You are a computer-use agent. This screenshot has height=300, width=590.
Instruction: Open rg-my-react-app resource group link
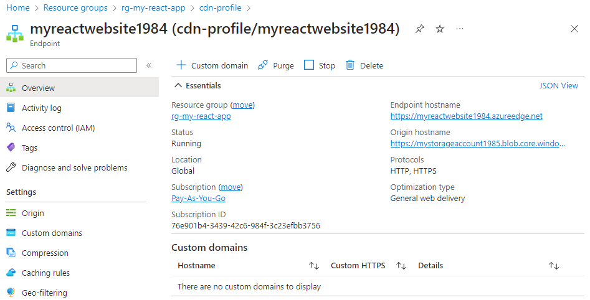coord(201,116)
